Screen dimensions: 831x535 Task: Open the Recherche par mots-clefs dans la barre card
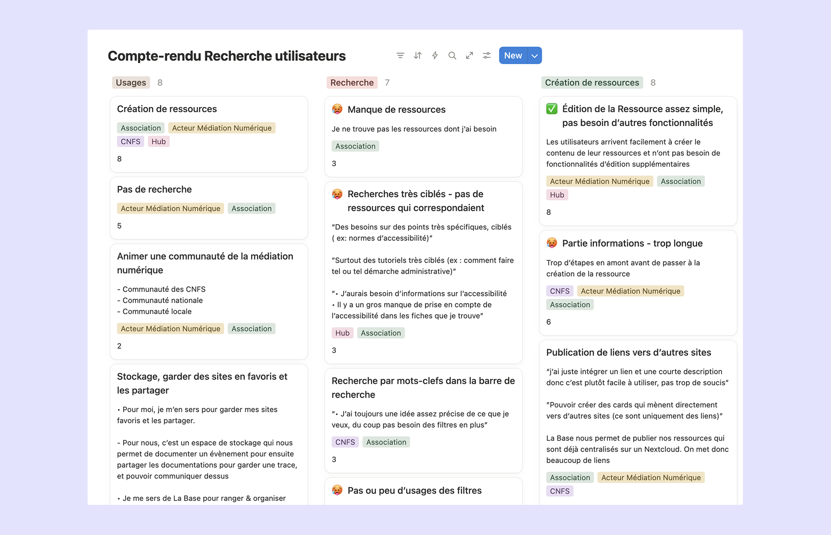[x=423, y=420]
